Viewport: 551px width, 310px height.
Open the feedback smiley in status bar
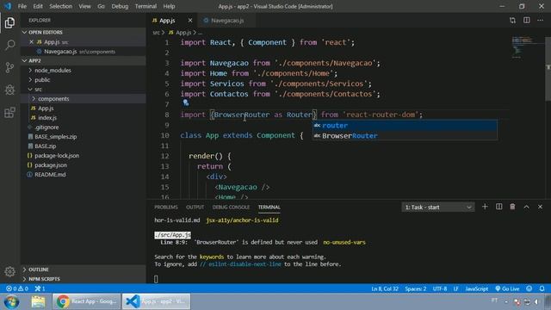click(529, 288)
